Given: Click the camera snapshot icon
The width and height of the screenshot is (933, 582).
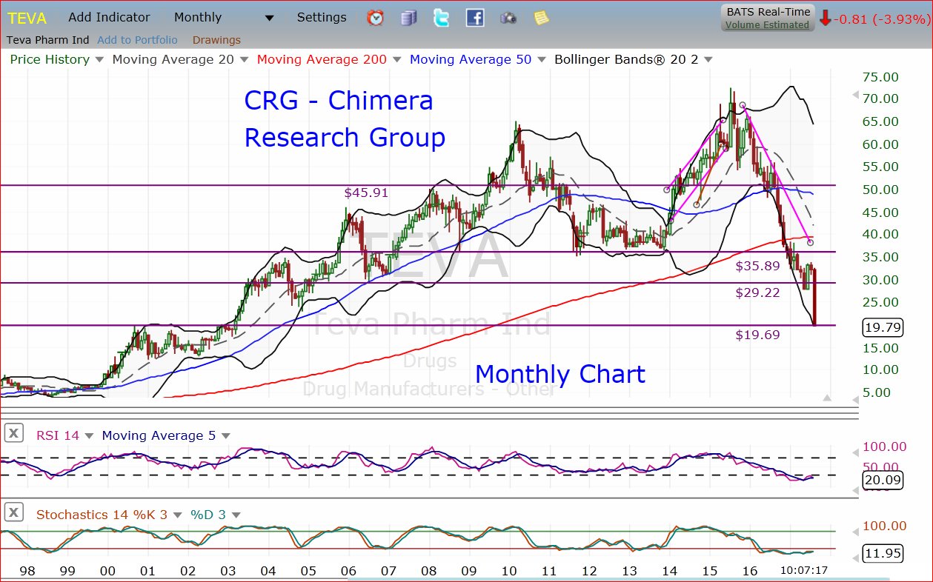Looking at the screenshot, I should tap(508, 18).
